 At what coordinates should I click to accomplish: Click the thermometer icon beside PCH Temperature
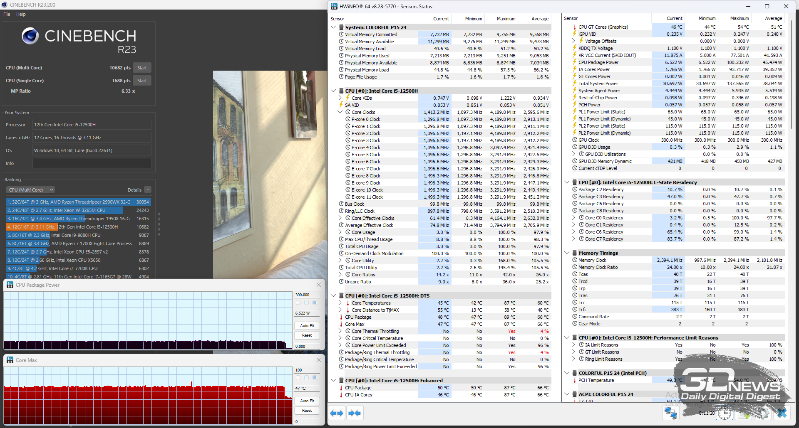tap(575, 380)
